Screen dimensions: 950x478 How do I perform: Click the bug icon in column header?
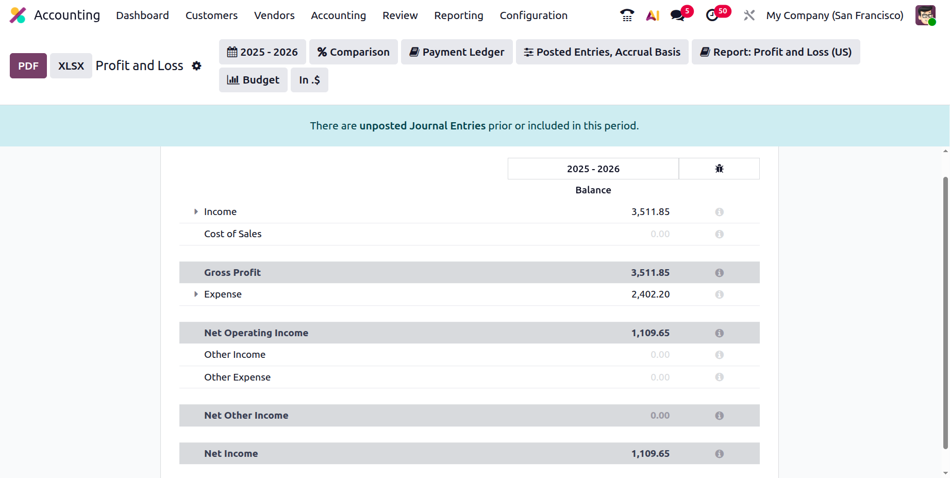(x=719, y=169)
